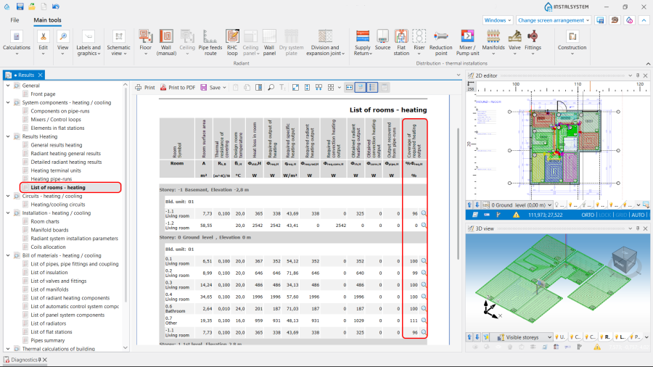This screenshot has height=367, width=653.
Task: Toggle GRID mode in the 2D editor
Action: click(x=622, y=215)
